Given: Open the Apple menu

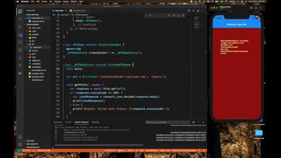Looking at the screenshot, I should [18, 1].
